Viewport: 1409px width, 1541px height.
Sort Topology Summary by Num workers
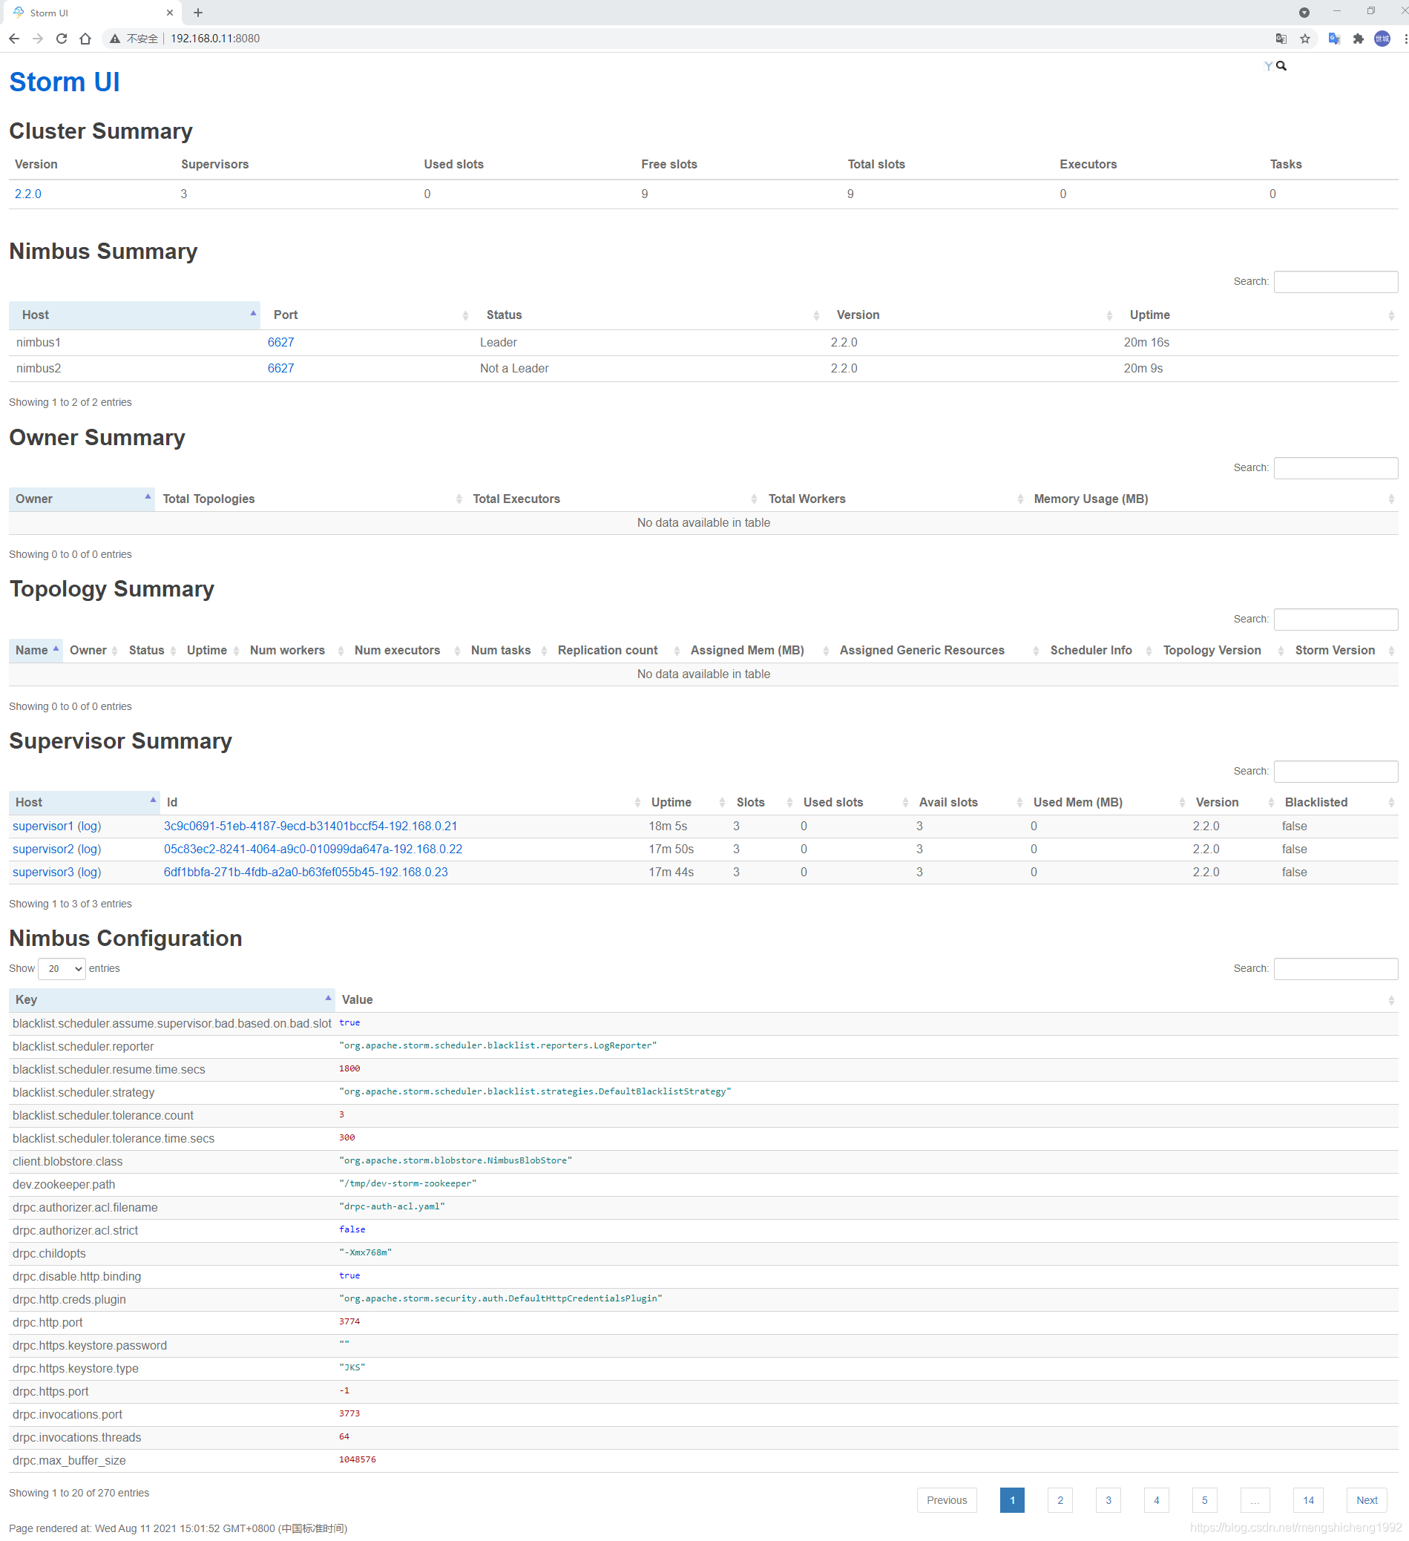click(x=296, y=650)
